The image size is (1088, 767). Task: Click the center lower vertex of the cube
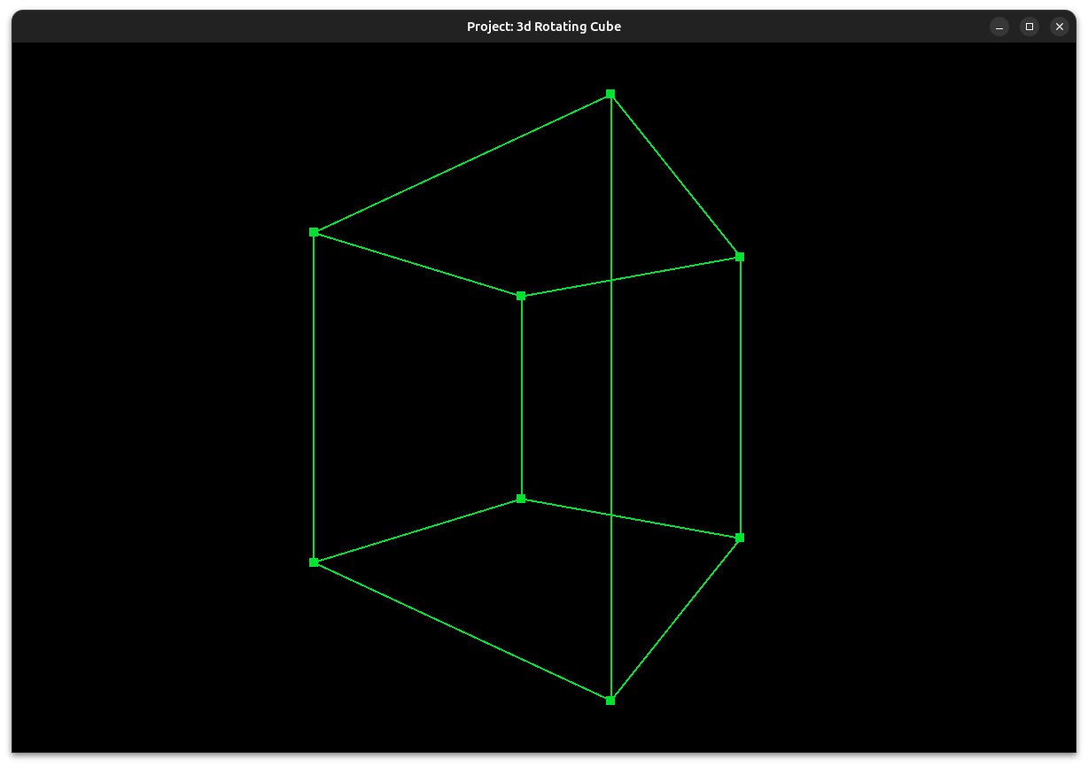click(x=521, y=498)
